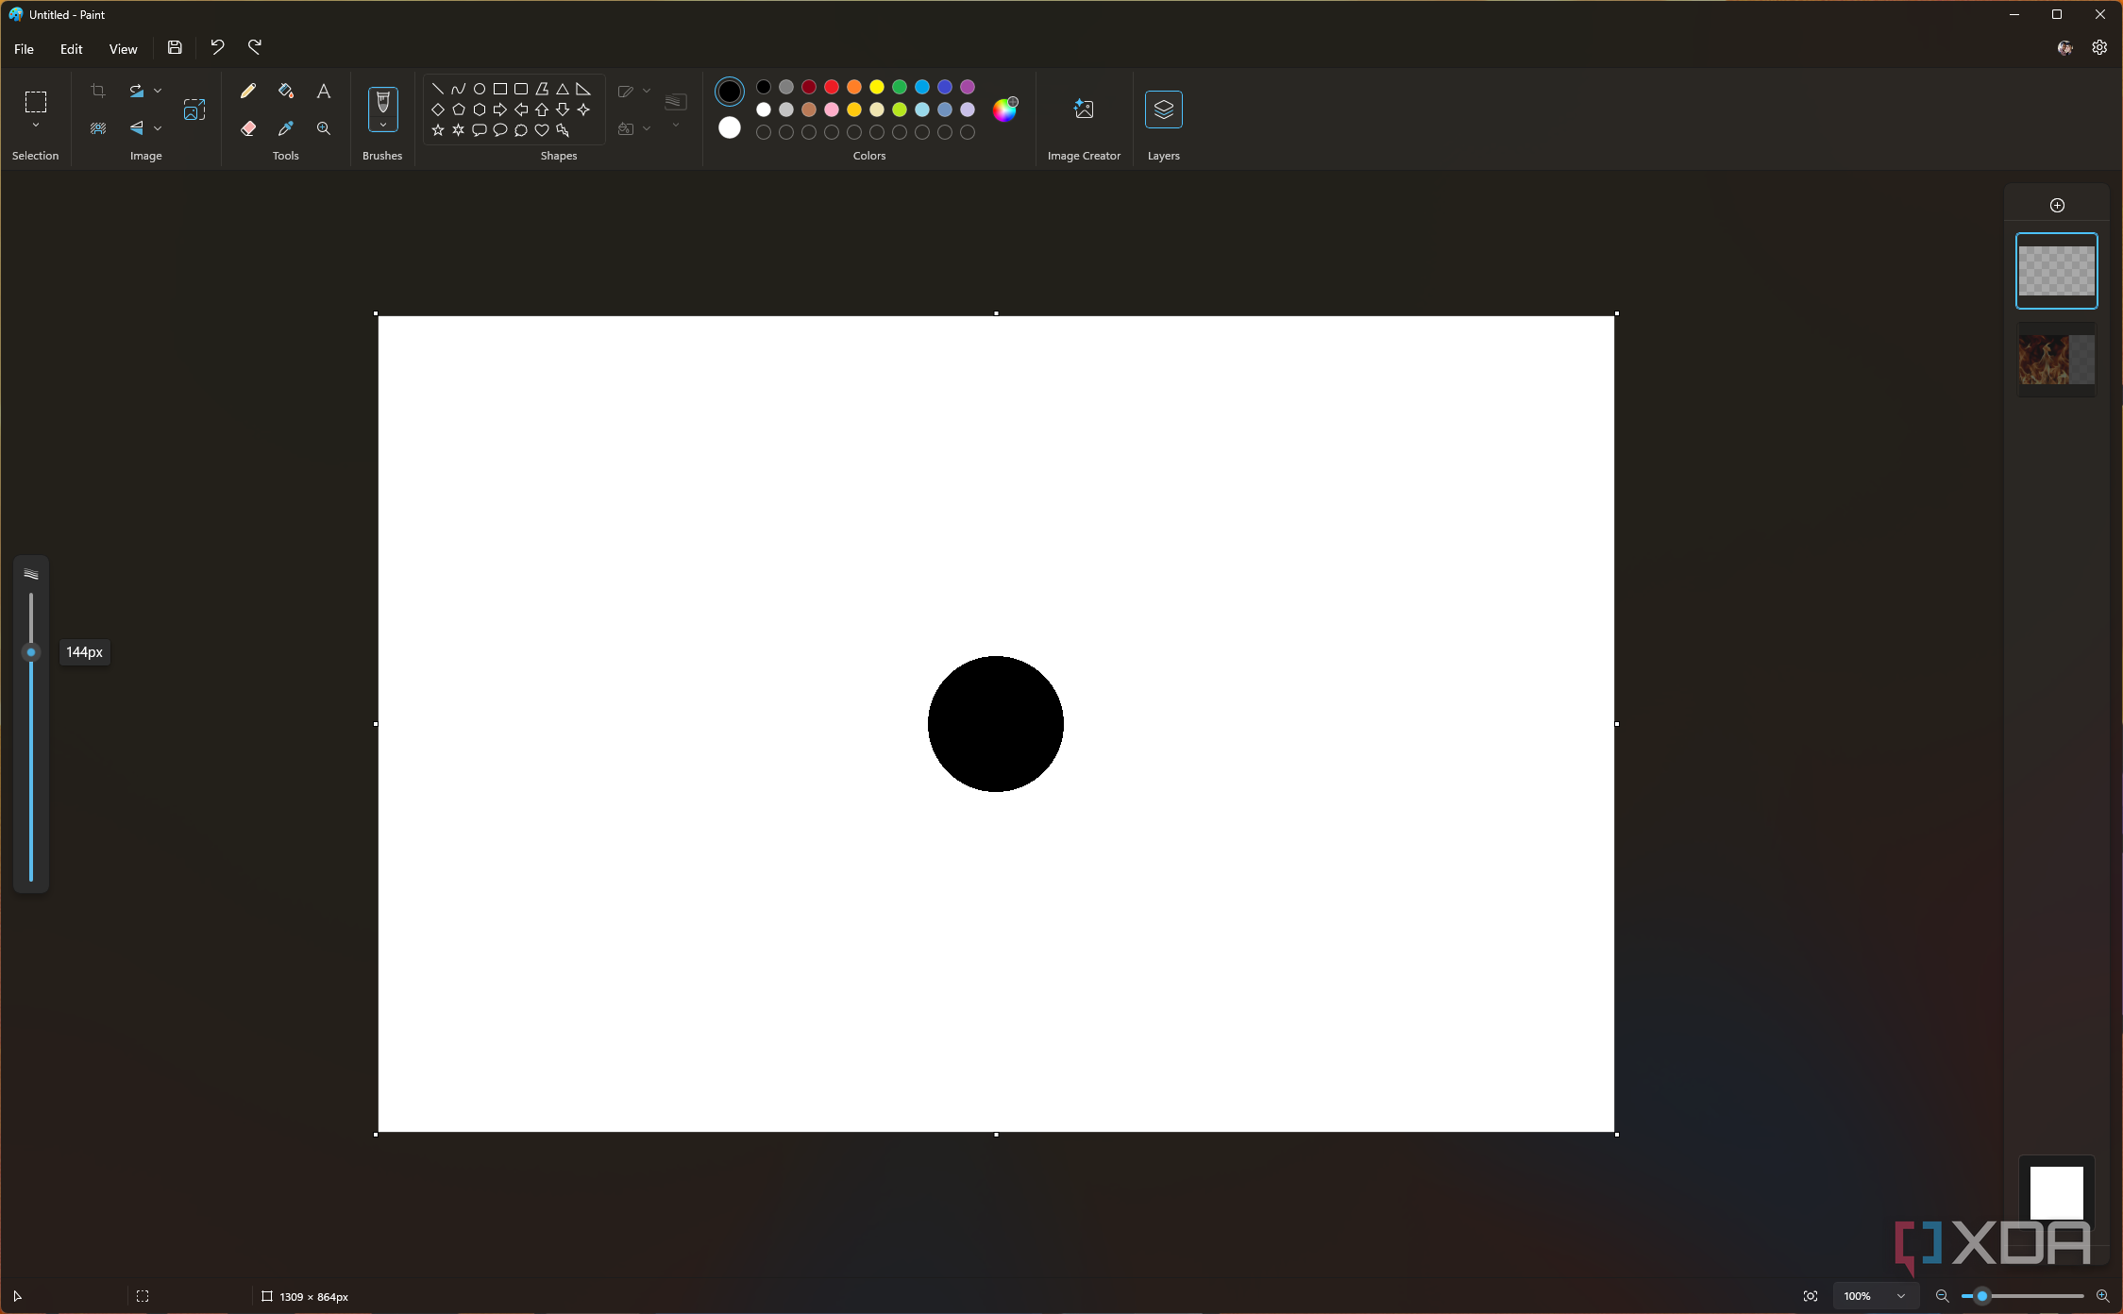Open the Rotate dropdown arrow
Screen dimensions: 2123x1314
[158, 91]
